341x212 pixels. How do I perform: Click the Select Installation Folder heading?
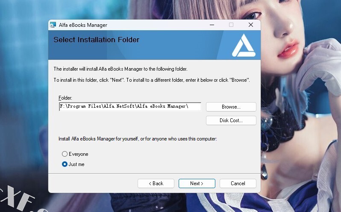coord(96,40)
